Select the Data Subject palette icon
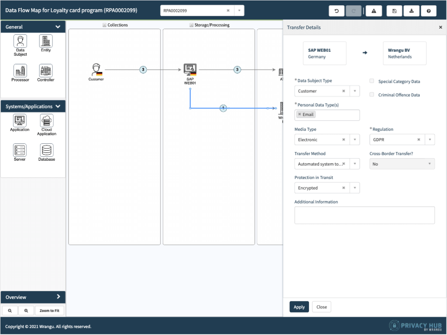Viewport: 447px width, 335px height. click(x=20, y=41)
